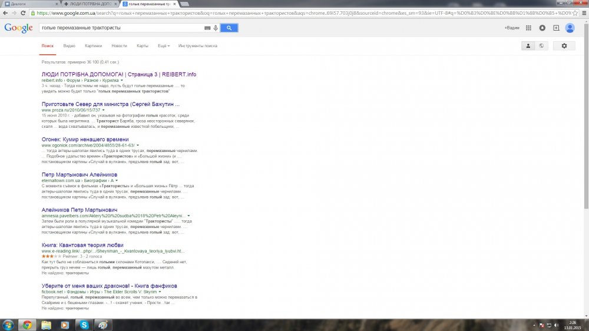Viewport: 589px width, 331px height.
Task: Expand dropdown arrow next to www.proza.ru result
Action: point(103,110)
